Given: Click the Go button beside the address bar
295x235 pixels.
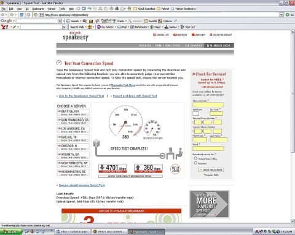Looking at the screenshot, I should click(289, 15).
